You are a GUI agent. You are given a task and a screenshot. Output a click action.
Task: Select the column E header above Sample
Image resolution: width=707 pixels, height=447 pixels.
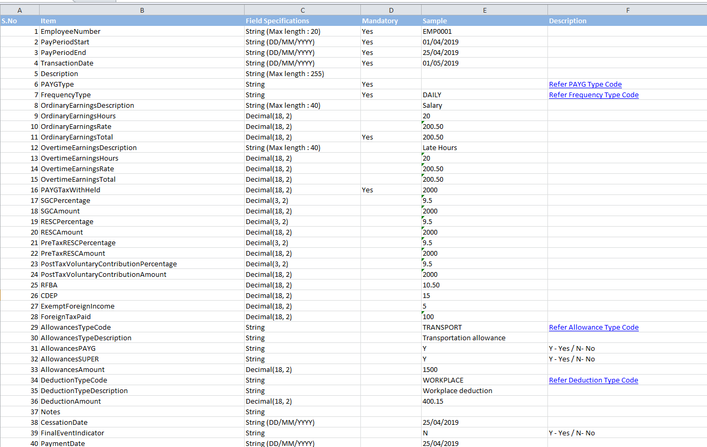pyautogui.click(x=483, y=10)
